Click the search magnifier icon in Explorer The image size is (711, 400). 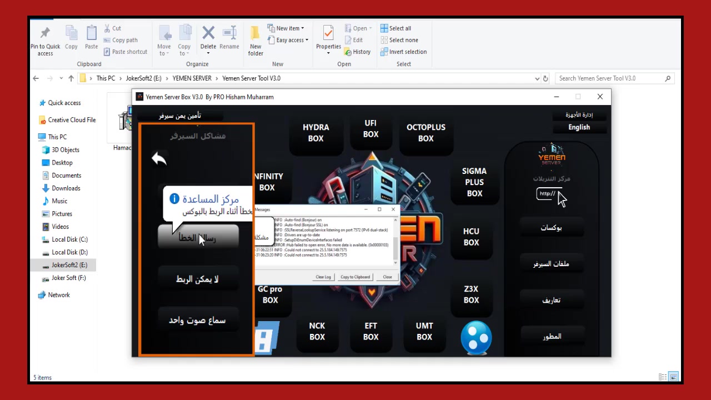pyautogui.click(x=668, y=78)
